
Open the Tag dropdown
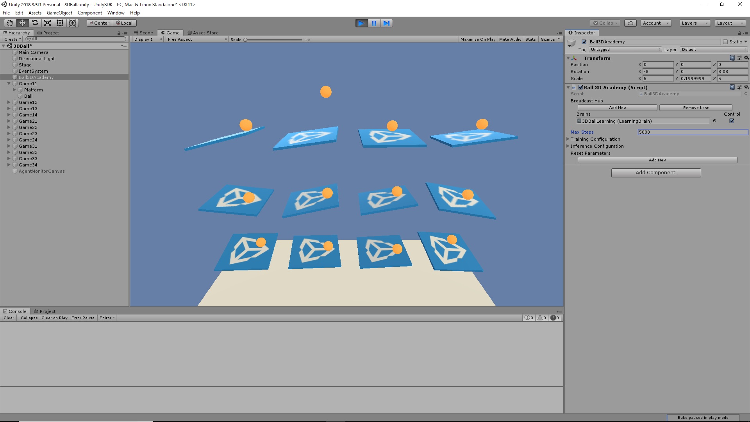coord(625,50)
